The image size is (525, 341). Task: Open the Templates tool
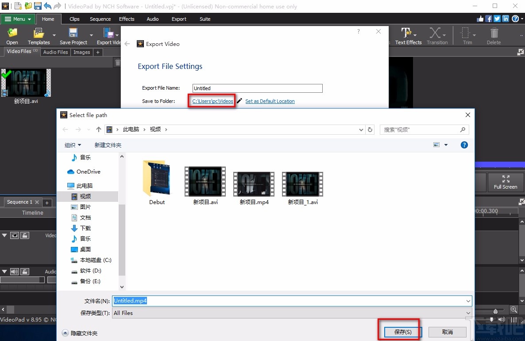tap(39, 36)
